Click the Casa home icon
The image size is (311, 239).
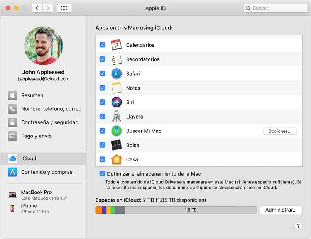pos(117,159)
